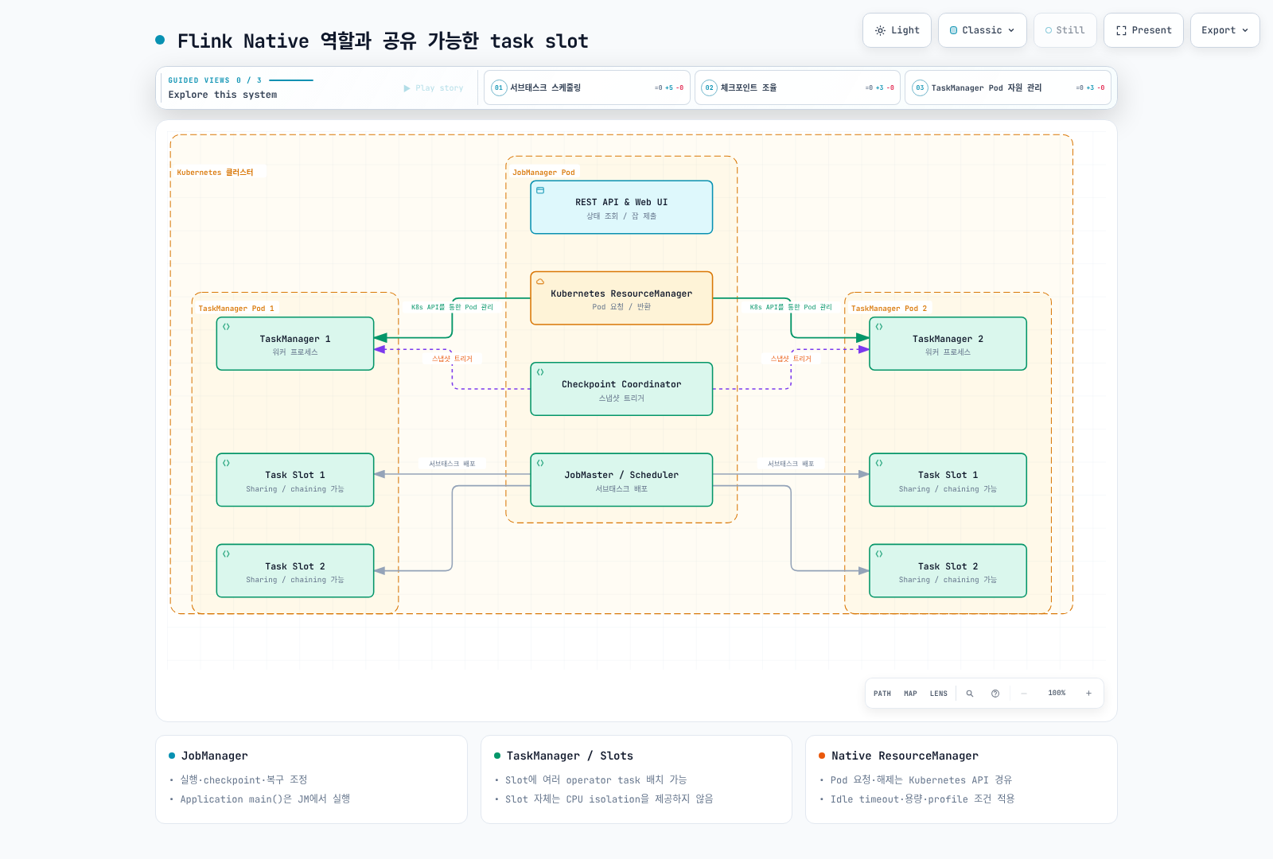Select guided view 03 TaskManager Pod 자원 관리
Viewport: 1273px width, 859px height.
[x=1008, y=87]
